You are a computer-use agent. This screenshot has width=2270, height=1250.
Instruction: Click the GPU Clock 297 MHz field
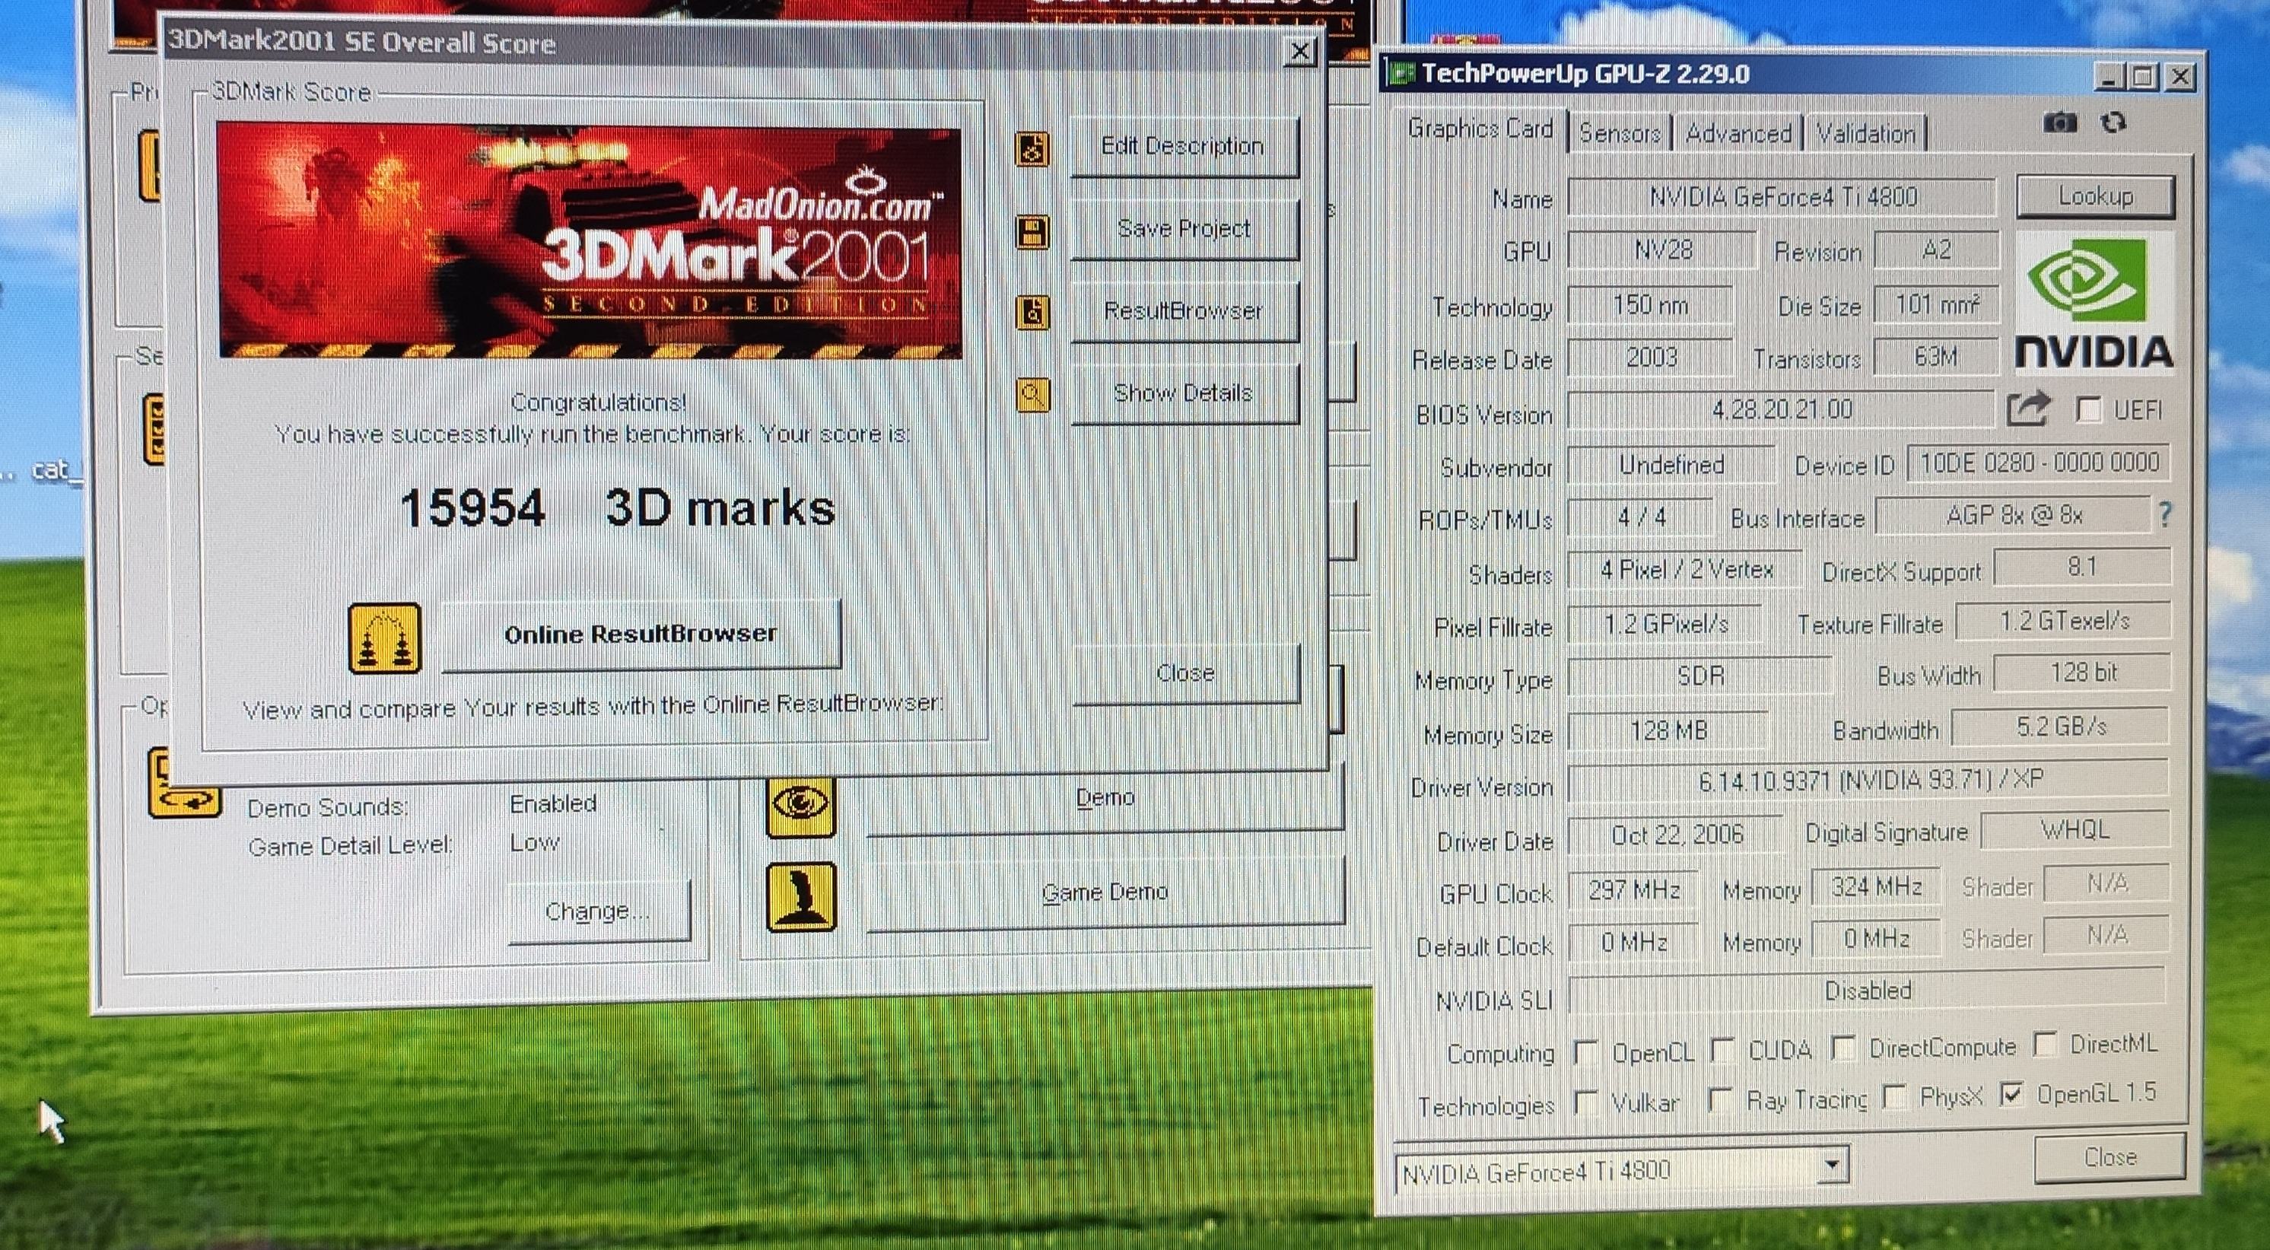(x=1633, y=889)
